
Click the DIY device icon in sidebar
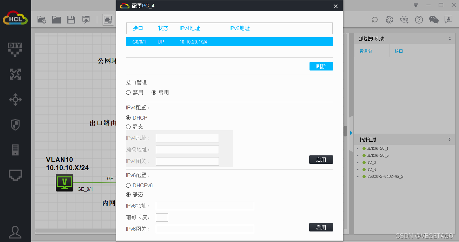(15, 49)
